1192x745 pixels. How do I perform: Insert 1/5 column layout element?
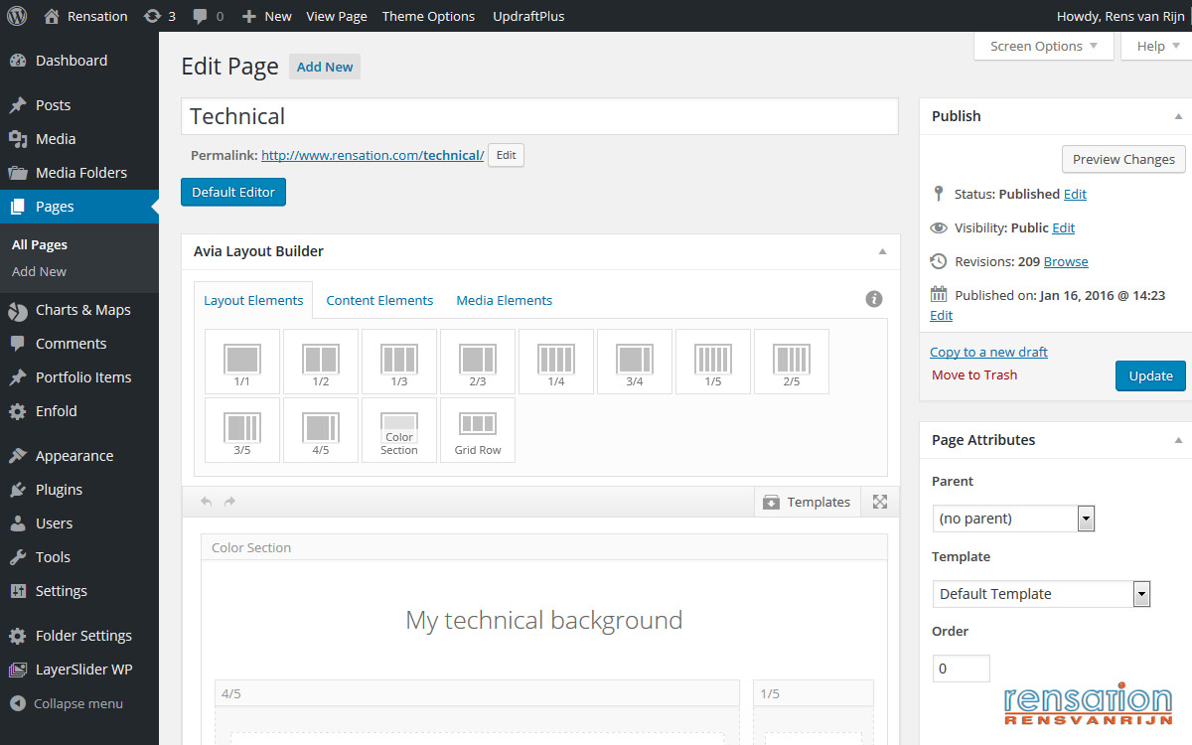(x=713, y=362)
